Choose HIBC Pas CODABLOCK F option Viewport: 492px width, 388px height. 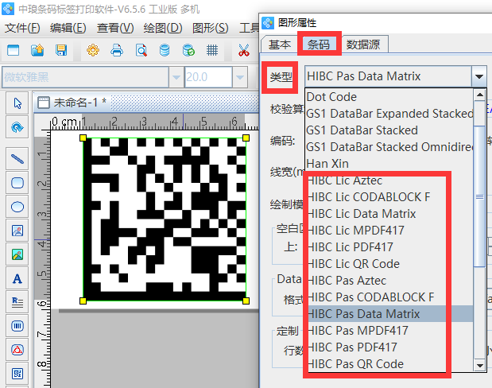tap(389, 297)
